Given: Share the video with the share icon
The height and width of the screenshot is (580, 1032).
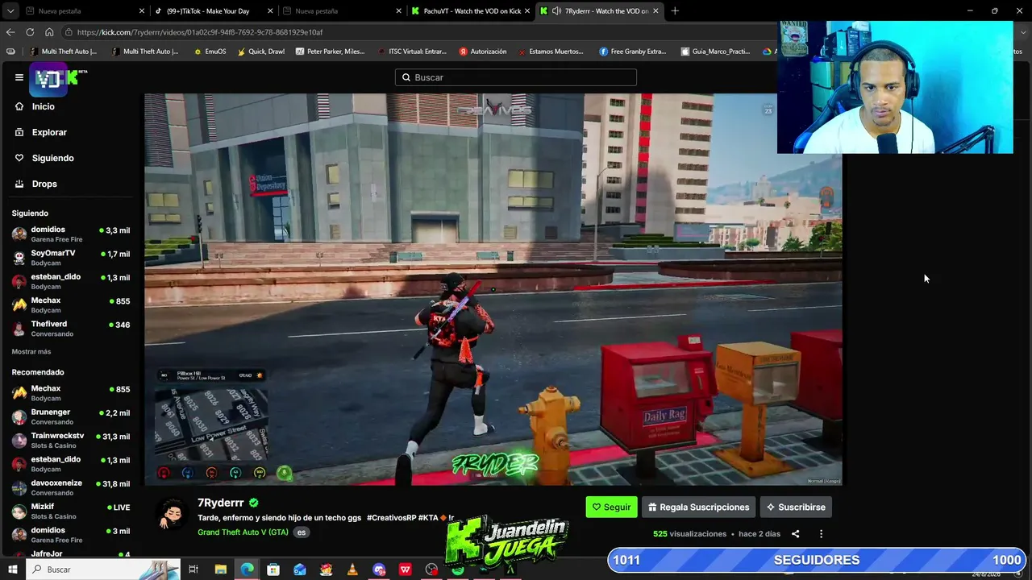Looking at the screenshot, I should [x=795, y=534].
